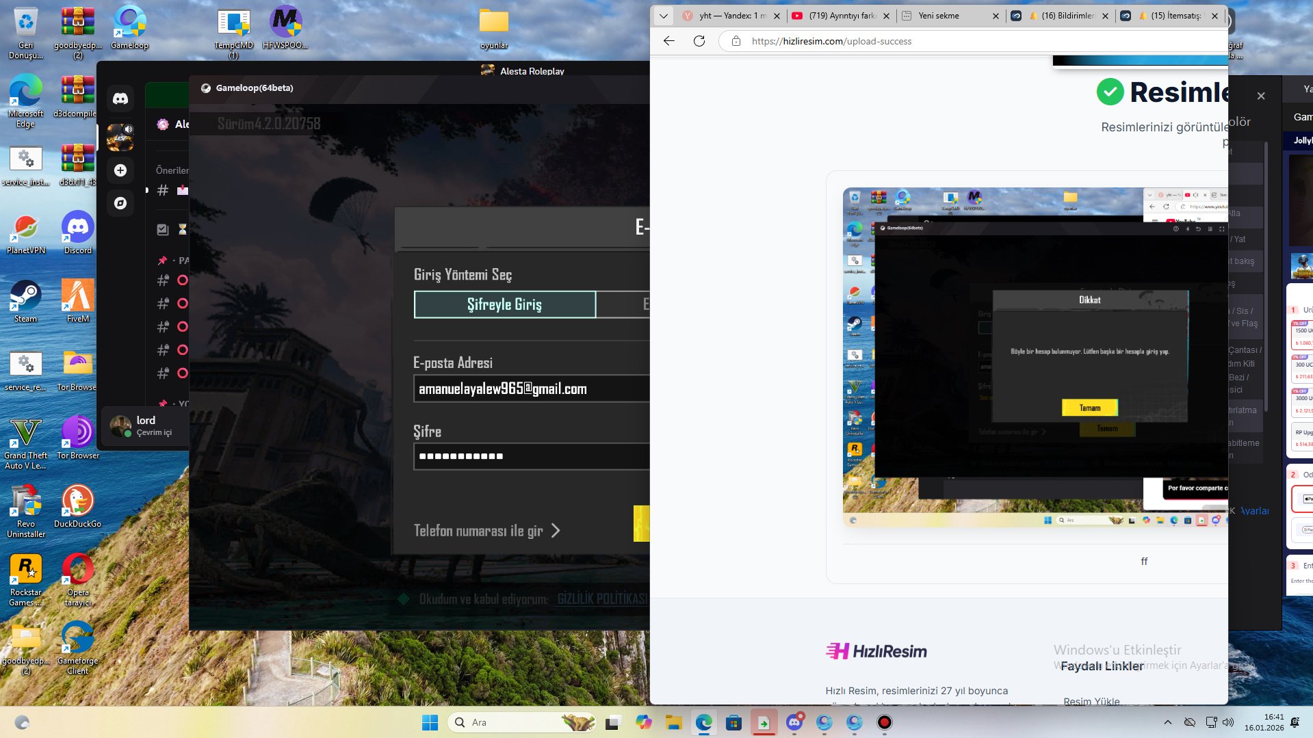Image resolution: width=1313 pixels, height=738 pixels.
Task: Open Task View from the taskbar
Action: tap(612, 722)
